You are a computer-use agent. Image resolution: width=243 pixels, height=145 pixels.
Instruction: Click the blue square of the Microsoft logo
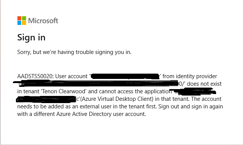pos(19,23)
